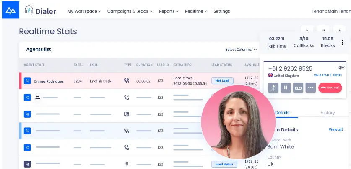Click the Agents list heading
The height and width of the screenshot is (169, 351).
click(x=39, y=49)
